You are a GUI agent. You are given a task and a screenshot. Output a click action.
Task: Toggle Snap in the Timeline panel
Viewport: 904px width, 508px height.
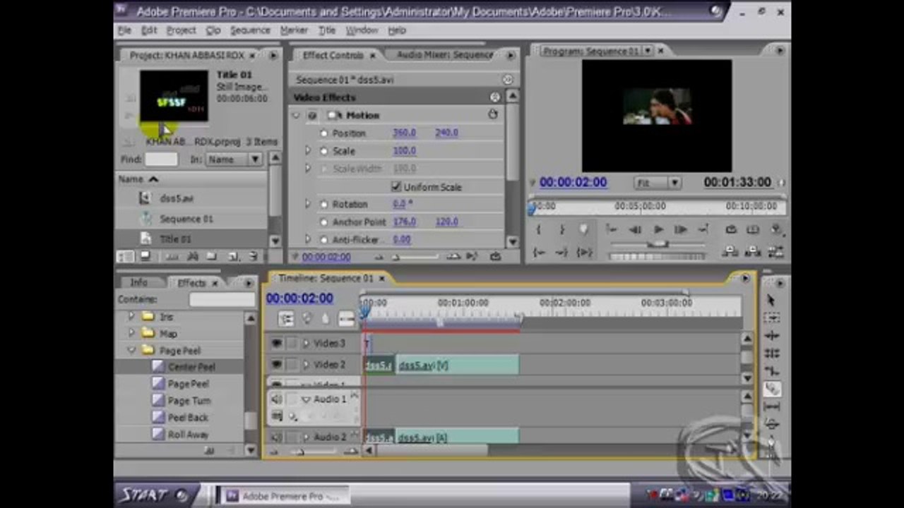286,319
